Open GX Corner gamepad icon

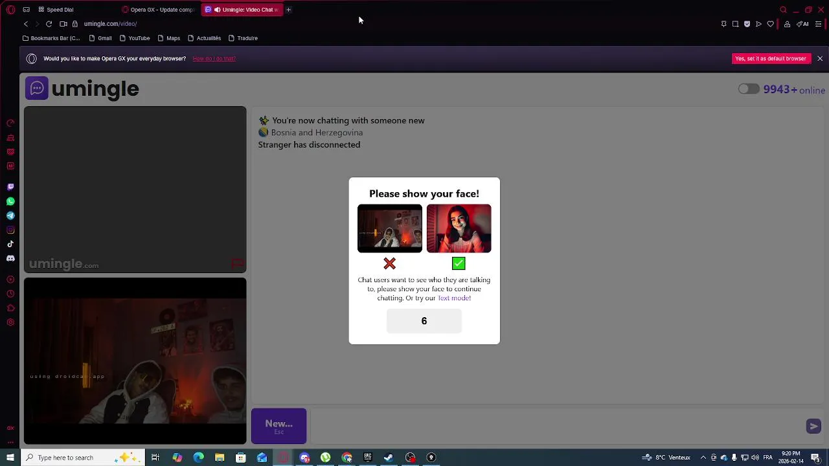coord(26,10)
